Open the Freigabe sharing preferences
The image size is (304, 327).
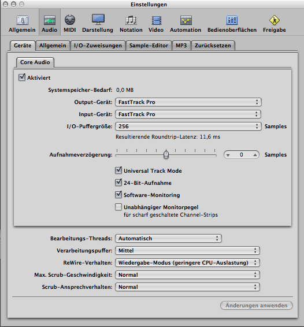tap(275, 23)
